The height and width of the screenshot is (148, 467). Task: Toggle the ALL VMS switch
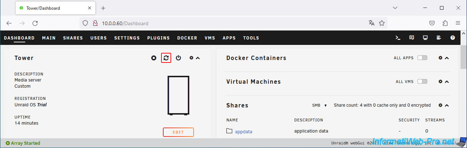click(x=422, y=82)
